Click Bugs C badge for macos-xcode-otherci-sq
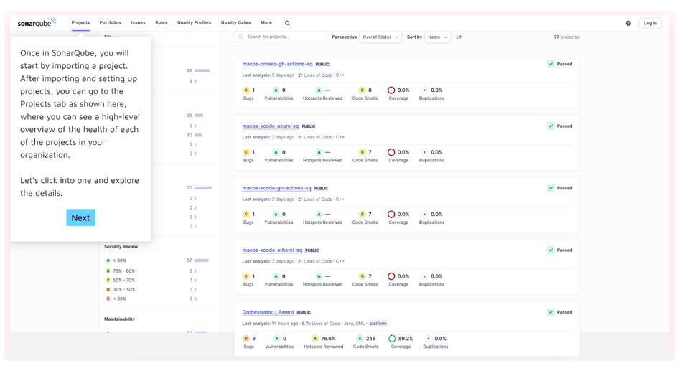The height and width of the screenshot is (371, 687). pos(246,276)
